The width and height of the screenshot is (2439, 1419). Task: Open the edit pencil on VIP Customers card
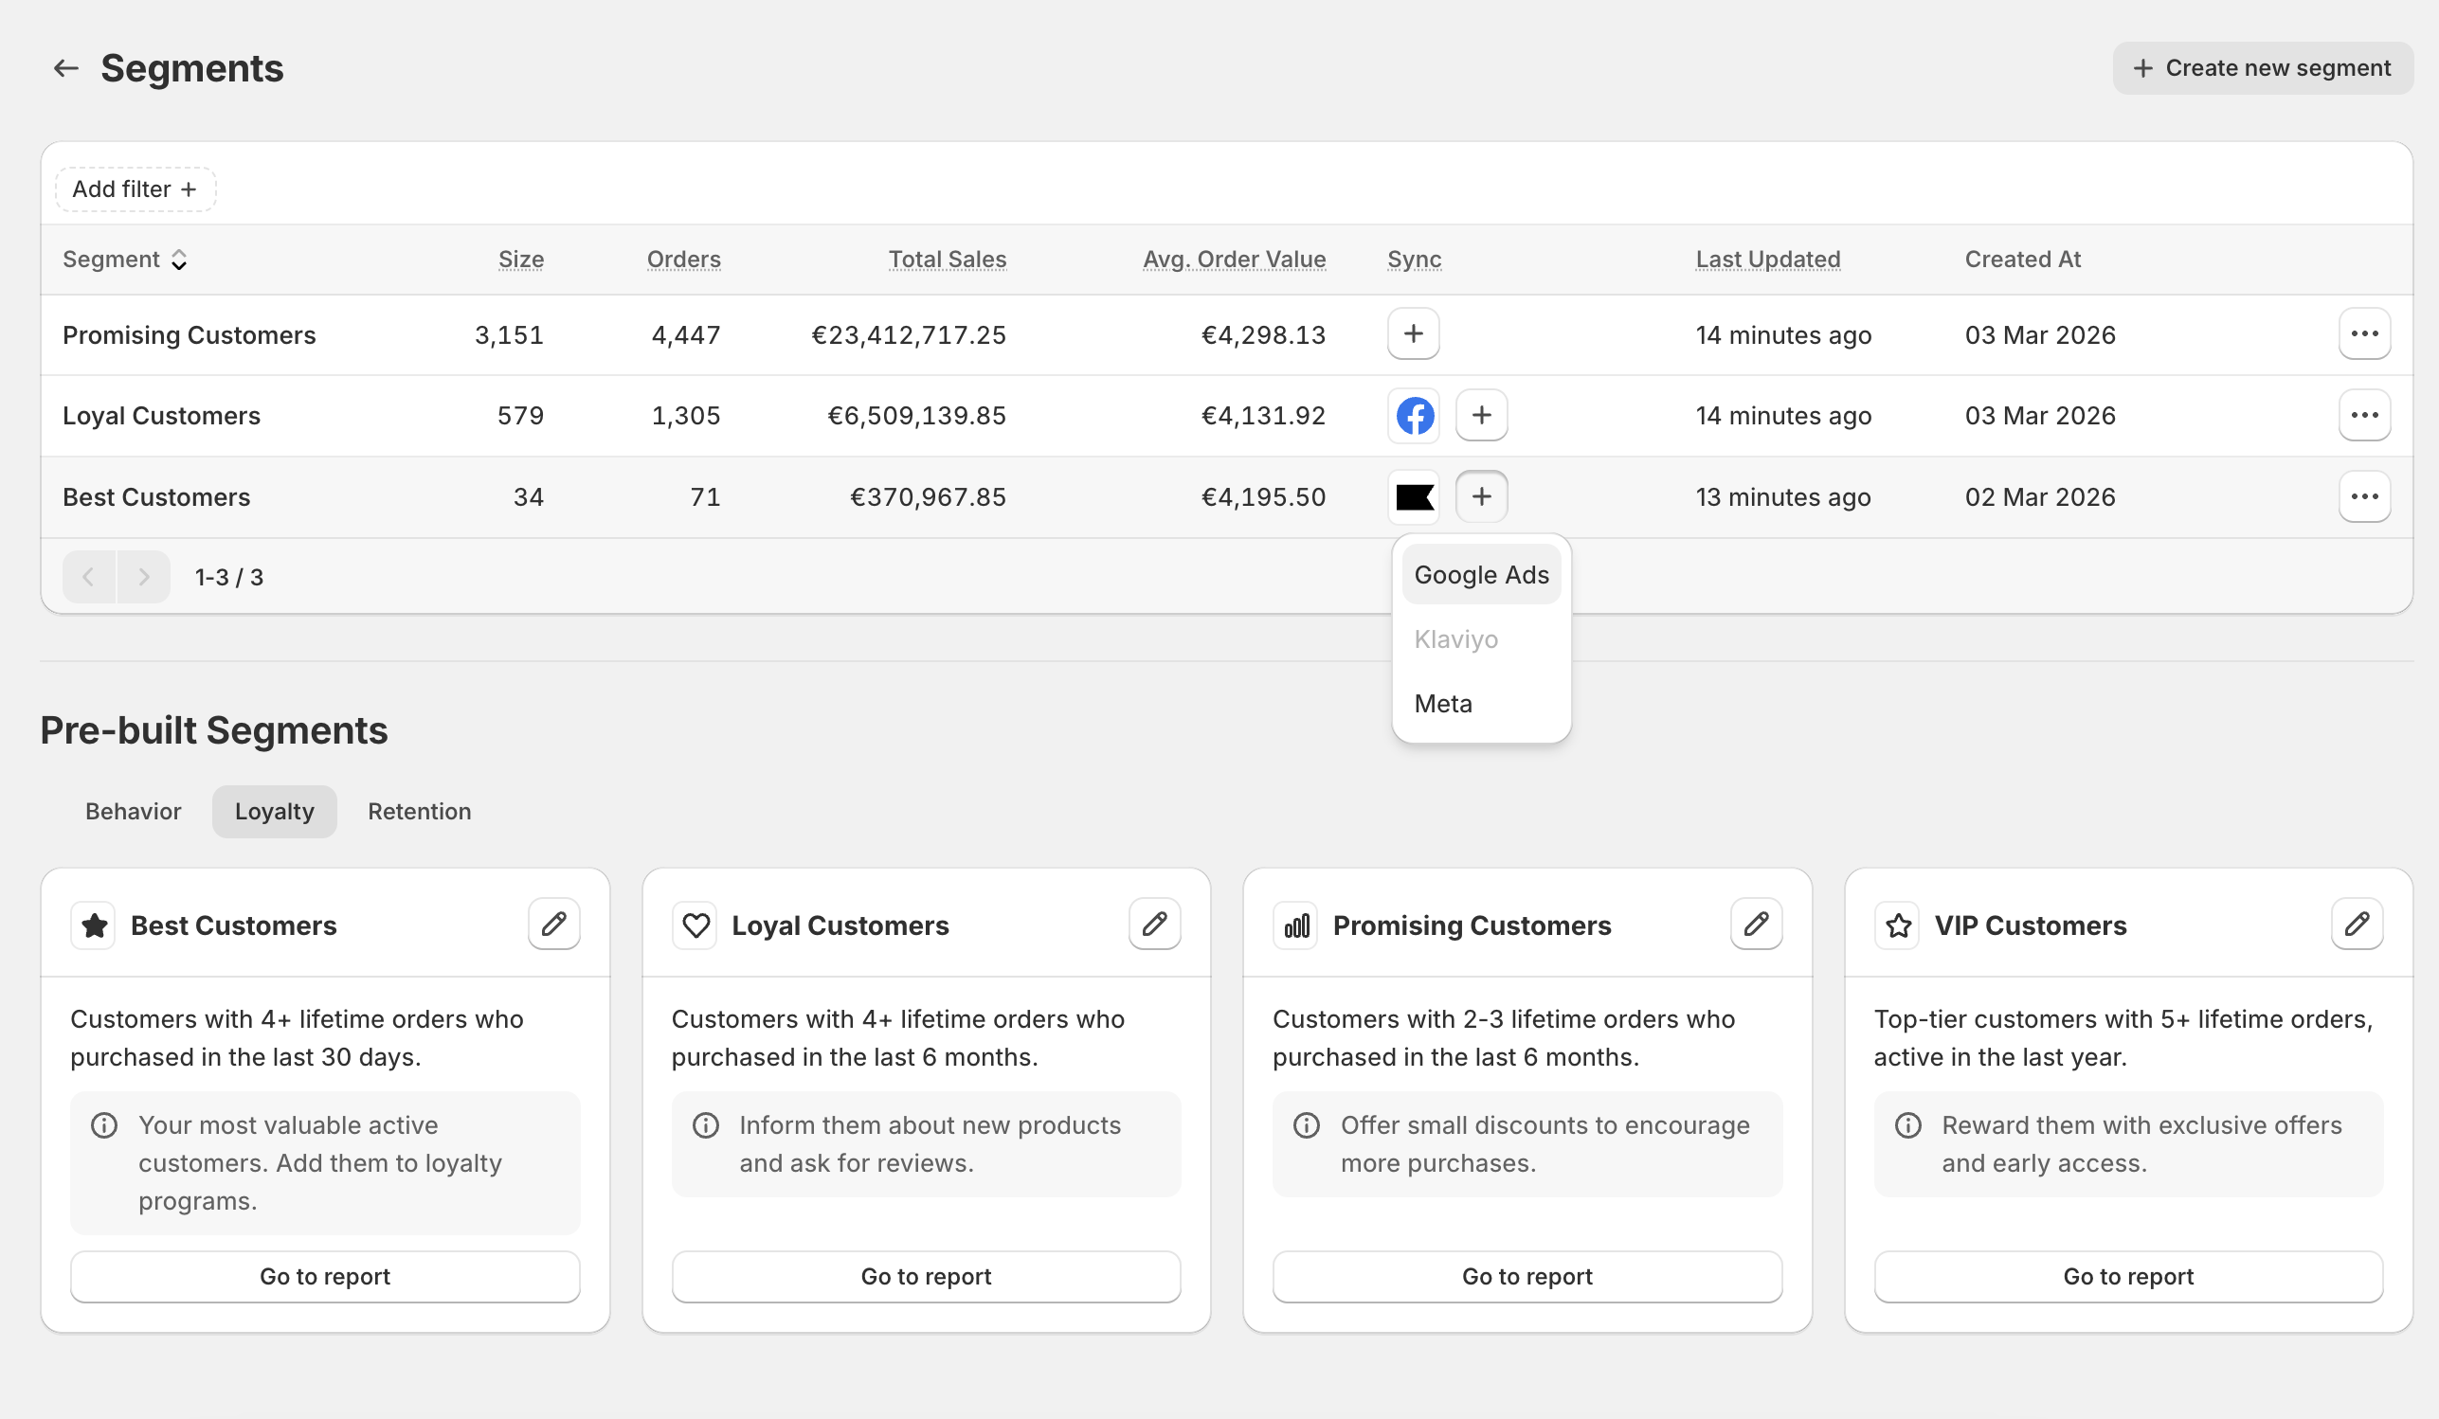tap(2357, 925)
